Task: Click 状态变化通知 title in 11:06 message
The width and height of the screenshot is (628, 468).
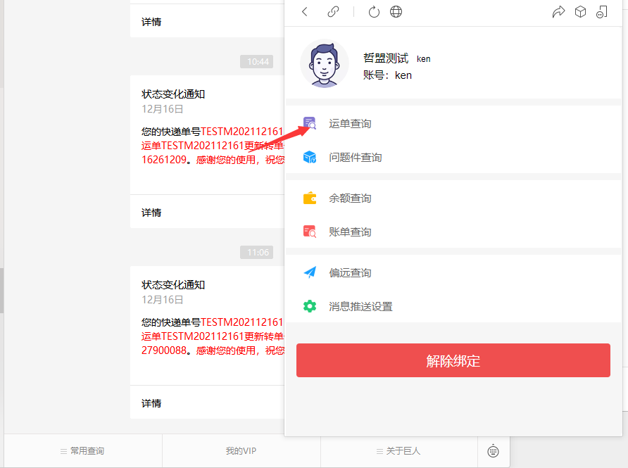Action: tap(173, 284)
